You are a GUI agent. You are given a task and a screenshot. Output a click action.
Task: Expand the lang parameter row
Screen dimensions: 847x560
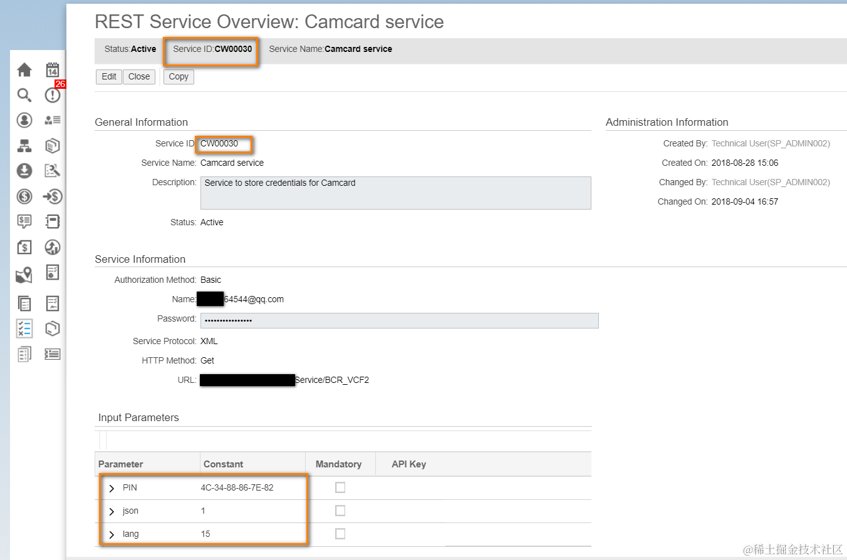pyautogui.click(x=112, y=534)
